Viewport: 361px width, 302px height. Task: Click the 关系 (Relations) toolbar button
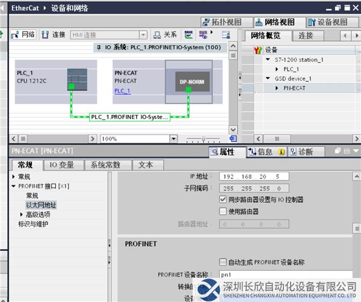click(165, 35)
